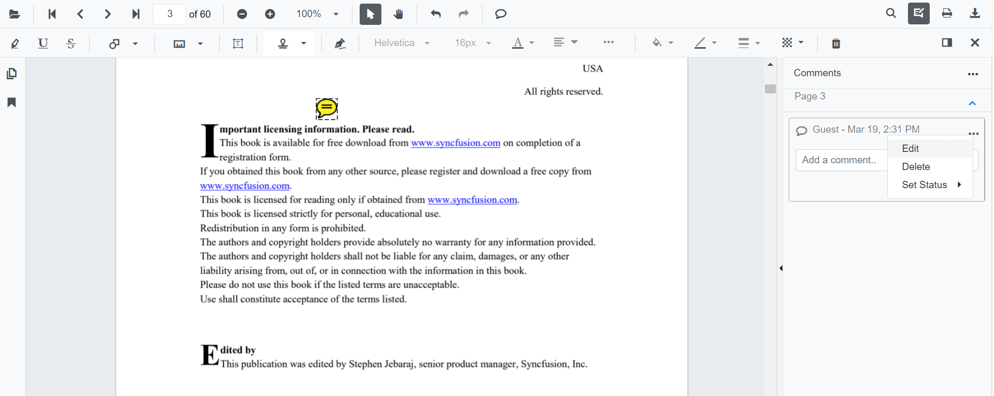Open the text alignment dropdown
This screenshot has width=994, height=396.
point(565,43)
